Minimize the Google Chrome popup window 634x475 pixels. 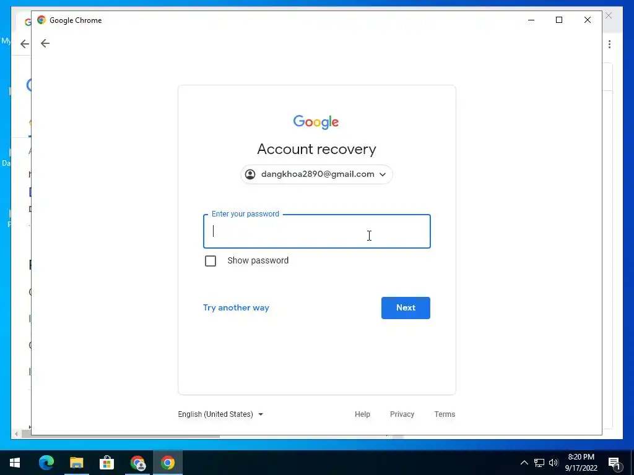(531, 20)
